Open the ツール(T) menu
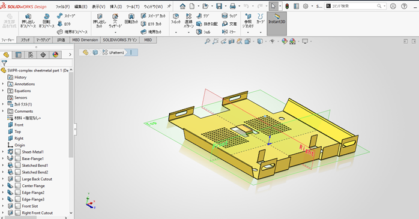Screen dimensions: 419x219 click(133, 7)
